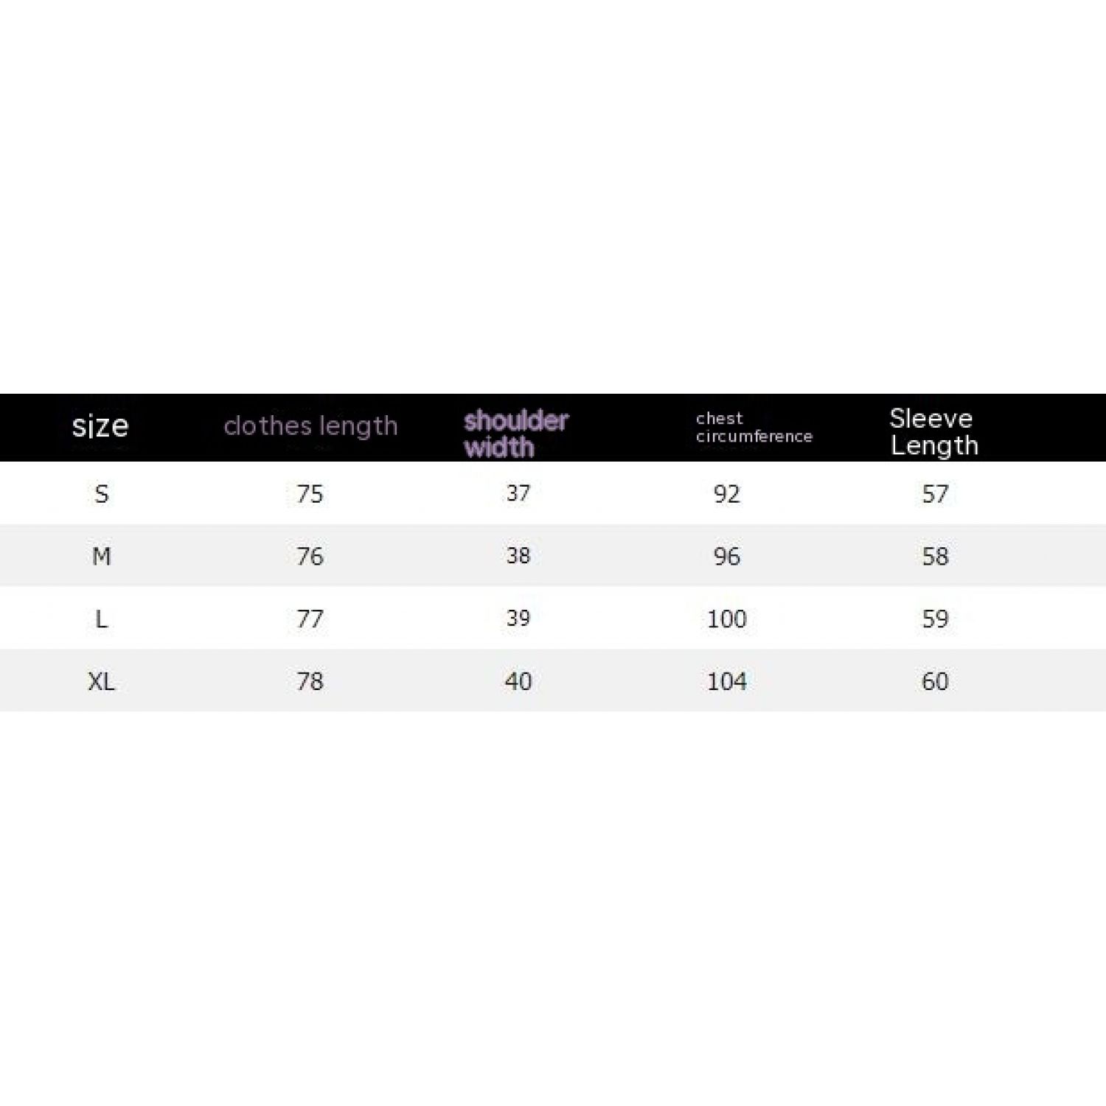The image size is (1106, 1106).
Task: Select chest circumference value 92
Action: 726,494
